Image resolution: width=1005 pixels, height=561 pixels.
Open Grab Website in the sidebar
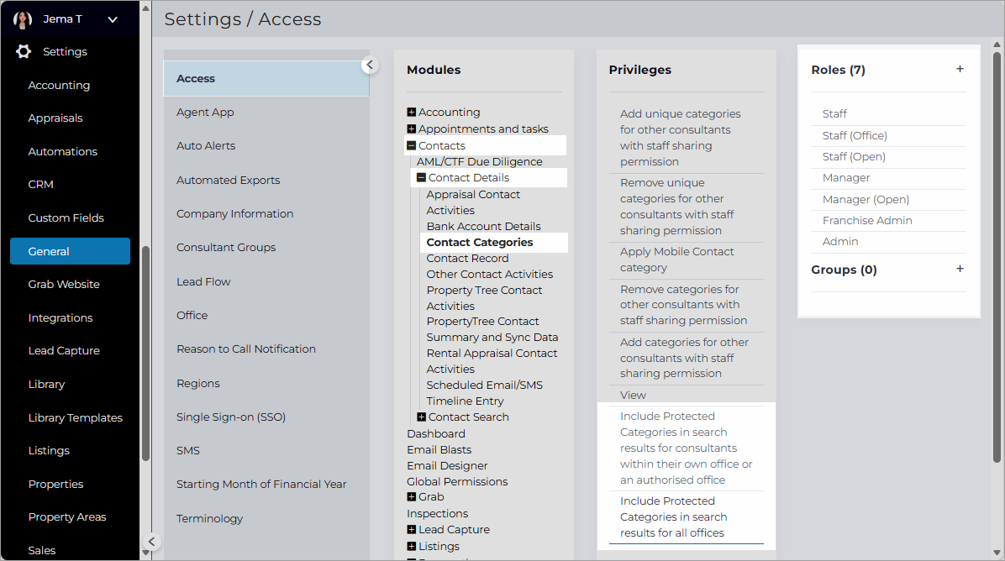[x=64, y=285]
